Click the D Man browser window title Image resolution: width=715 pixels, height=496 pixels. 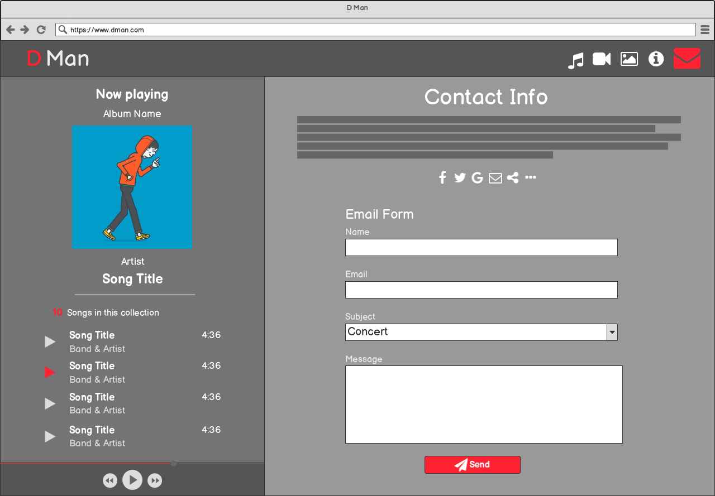pos(357,8)
